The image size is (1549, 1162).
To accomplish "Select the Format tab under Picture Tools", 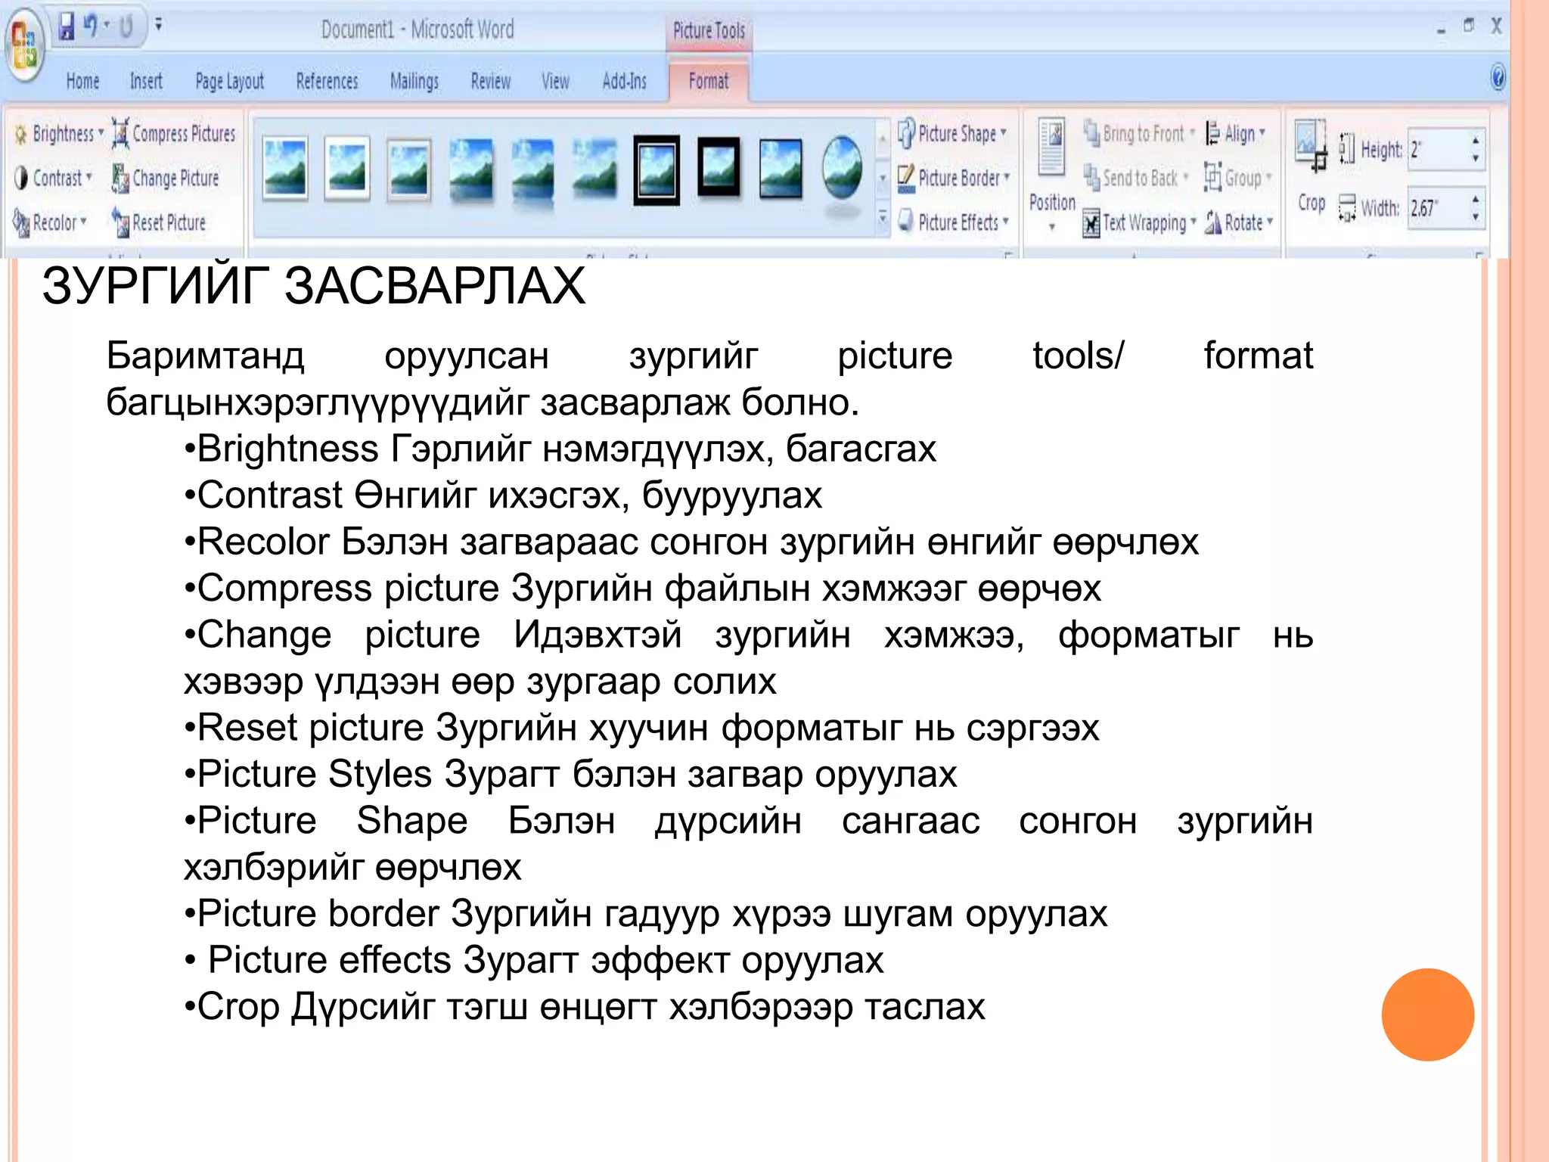I will coord(708,81).
